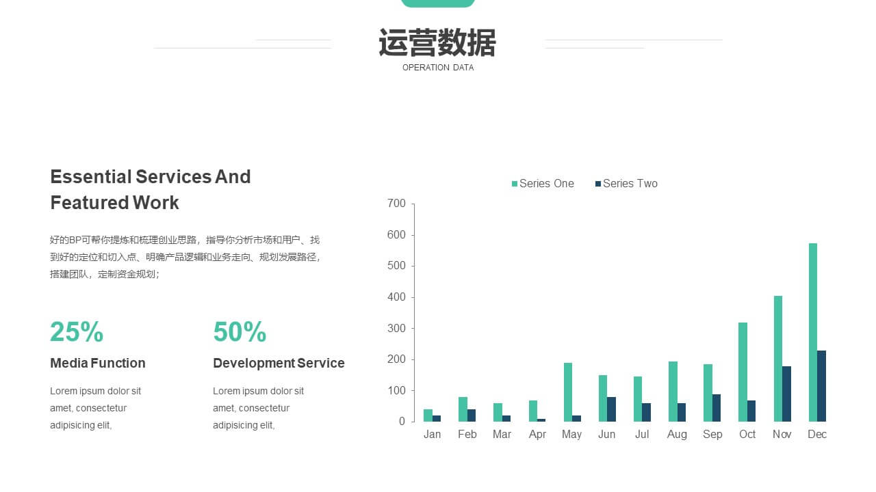Select the 运营数据 slide title
876x492 pixels.
(x=437, y=42)
